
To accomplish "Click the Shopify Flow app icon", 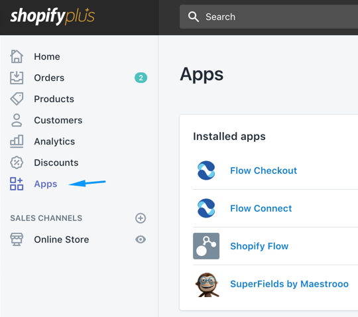I will [x=206, y=246].
